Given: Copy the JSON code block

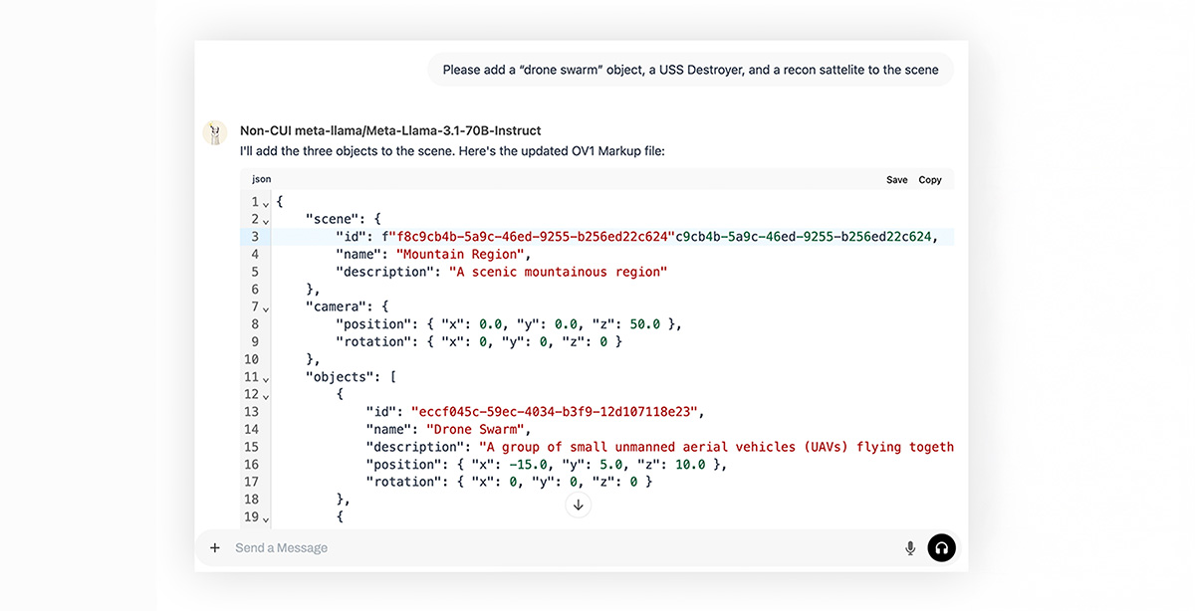Looking at the screenshot, I should (930, 180).
